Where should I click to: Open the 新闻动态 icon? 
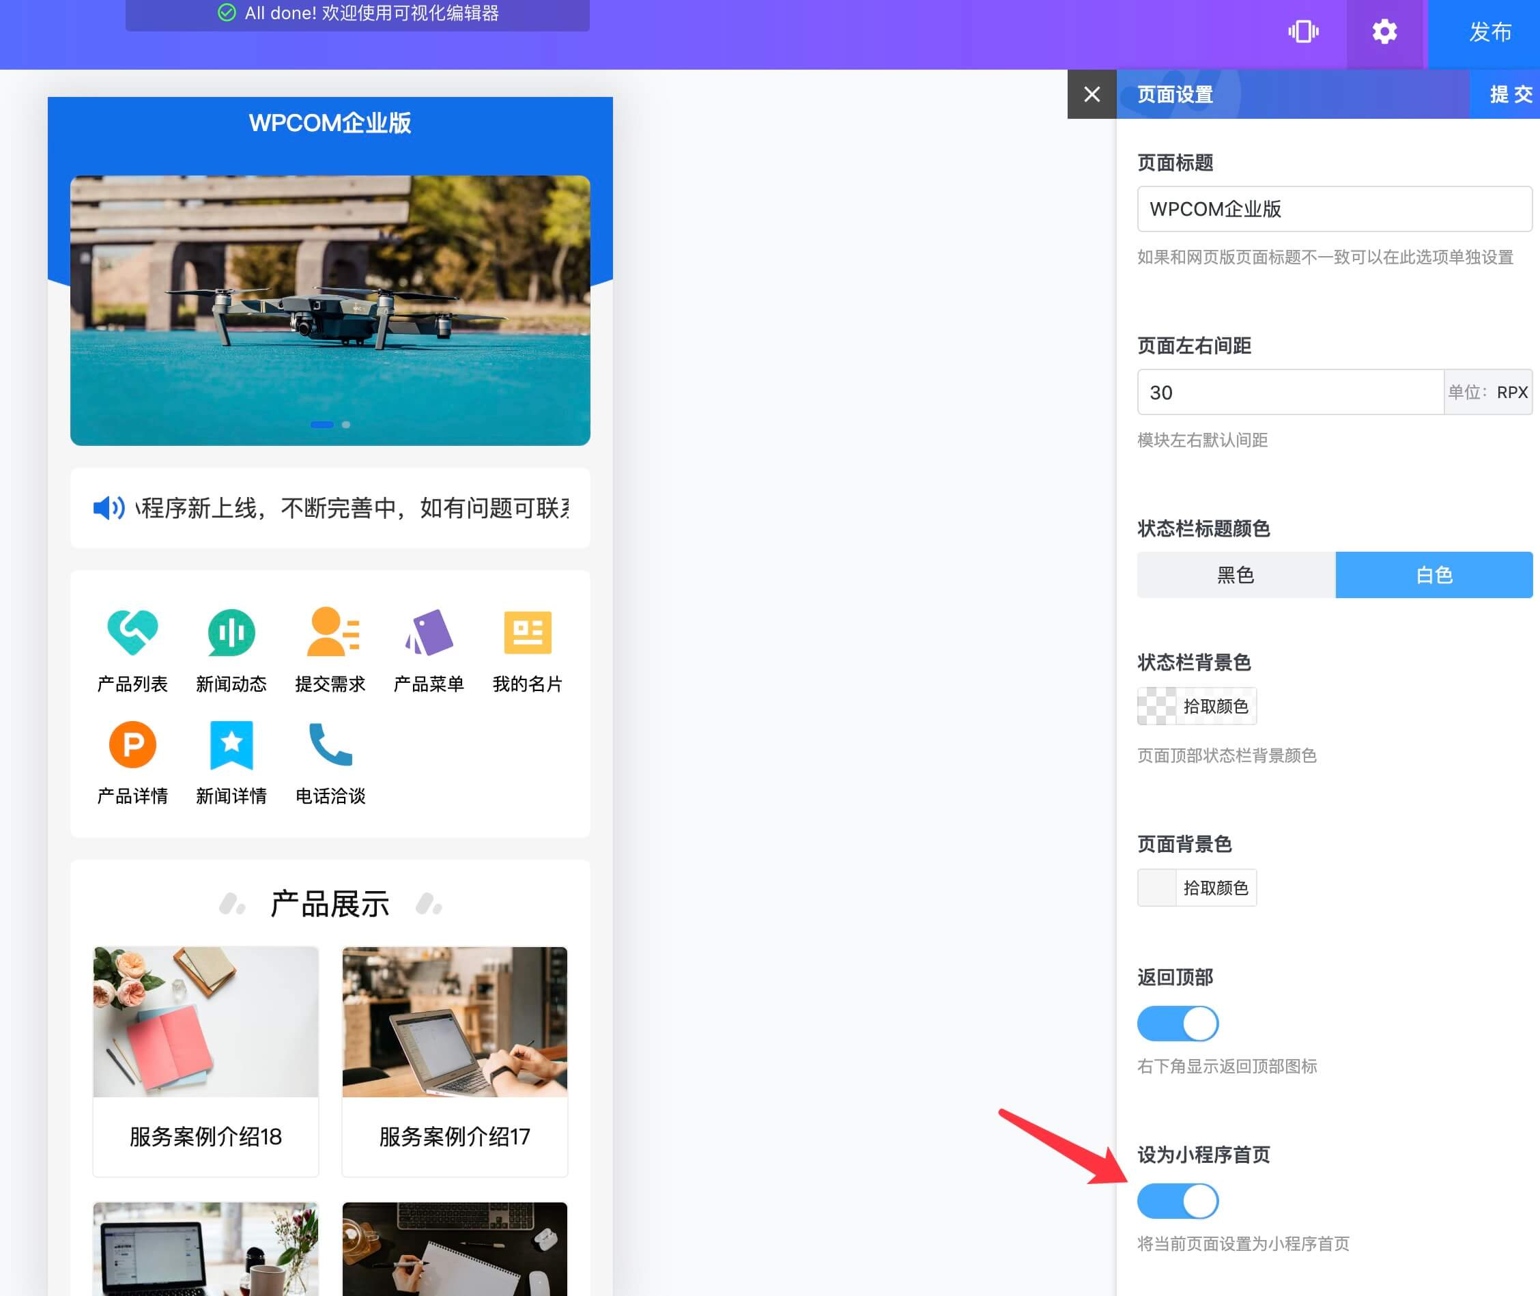(x=231, y=632)
